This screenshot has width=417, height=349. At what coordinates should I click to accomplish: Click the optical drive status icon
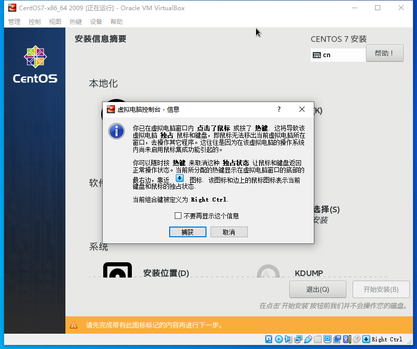(x=280, y=339)
